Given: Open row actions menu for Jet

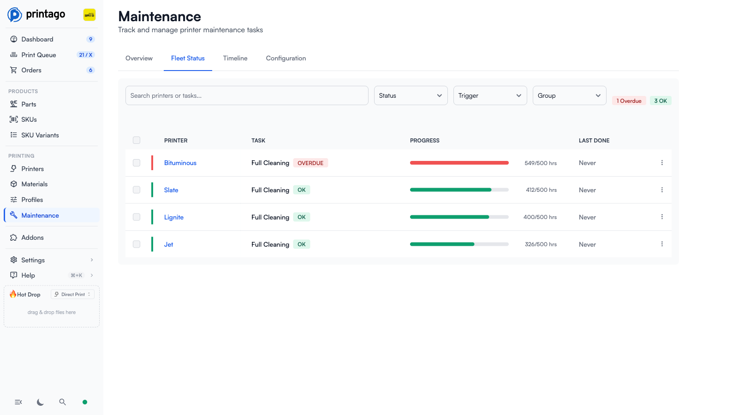Looking at the screenshot, I should tap(662, 244).
